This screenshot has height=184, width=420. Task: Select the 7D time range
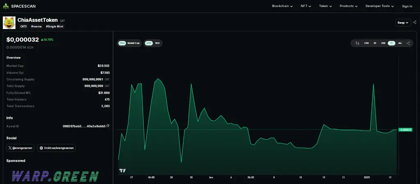(375, 43)
